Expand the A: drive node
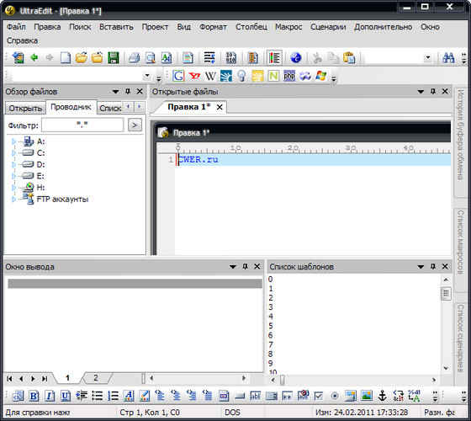Screen dimensions: 471x421 click(13, 141)
